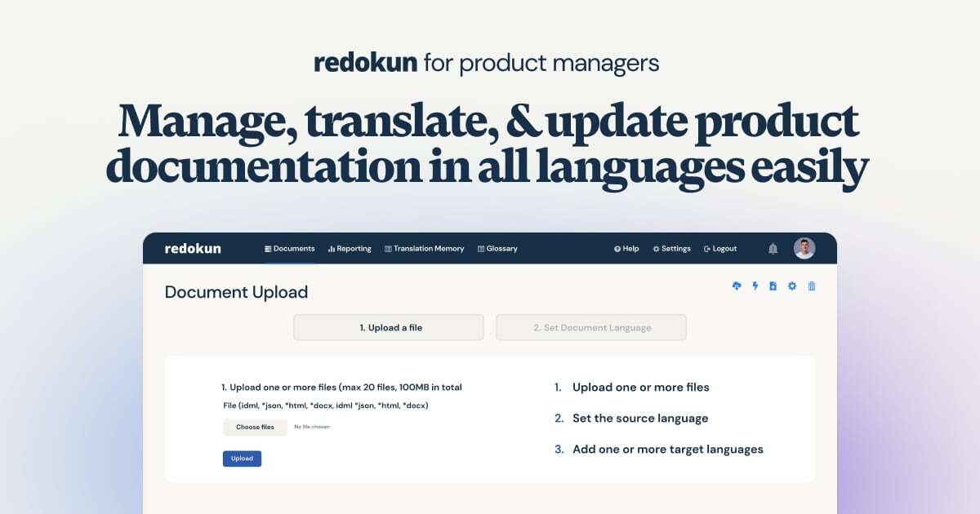Switch to the Documents section

click(x=290, y=249)
